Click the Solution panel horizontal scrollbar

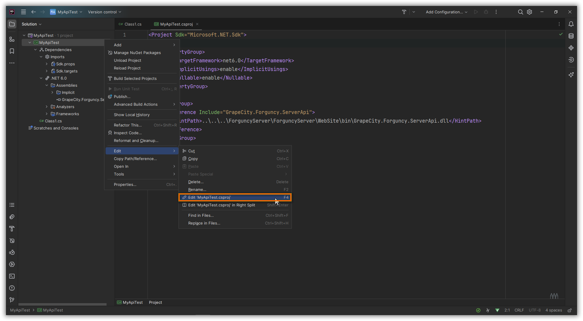[x=62, y=304]
